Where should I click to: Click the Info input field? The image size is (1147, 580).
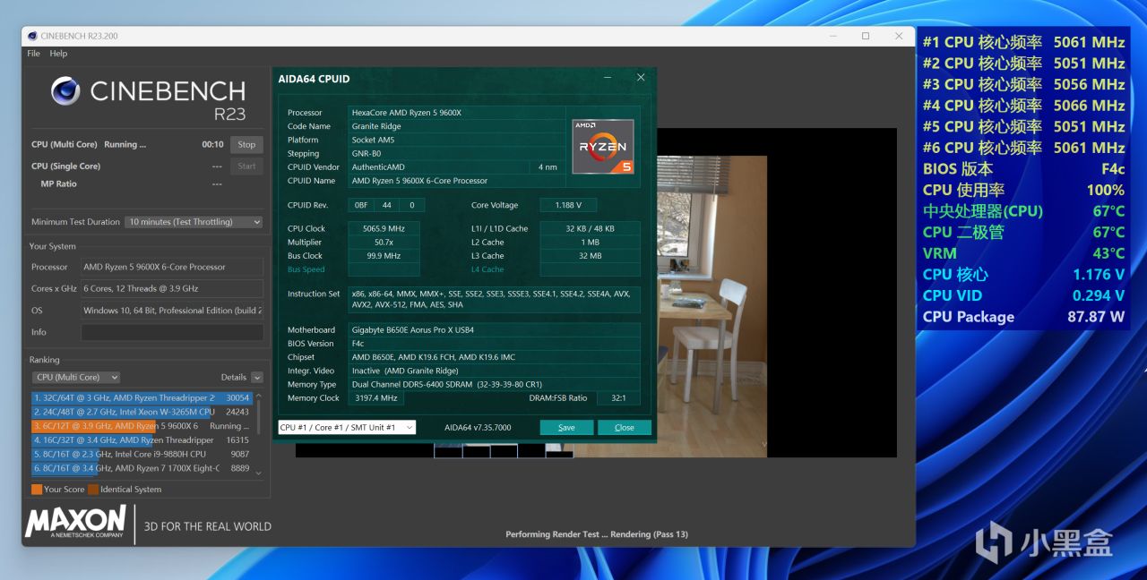[172, 332]
